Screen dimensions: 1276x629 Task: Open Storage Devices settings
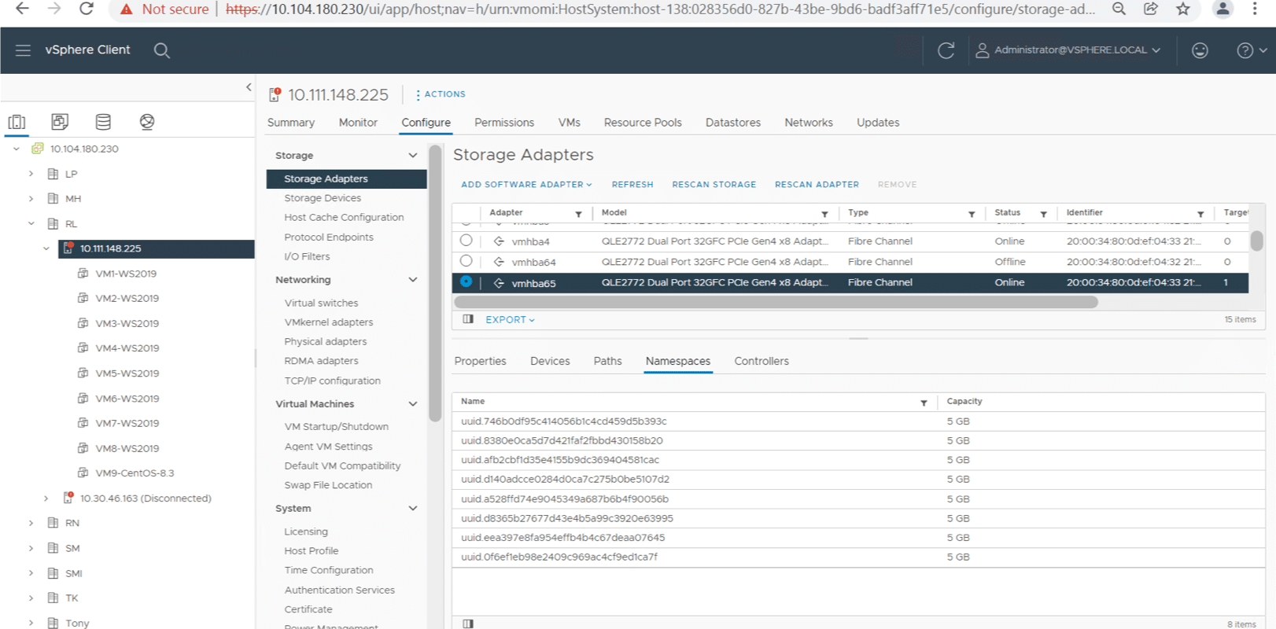click(323, 198)
